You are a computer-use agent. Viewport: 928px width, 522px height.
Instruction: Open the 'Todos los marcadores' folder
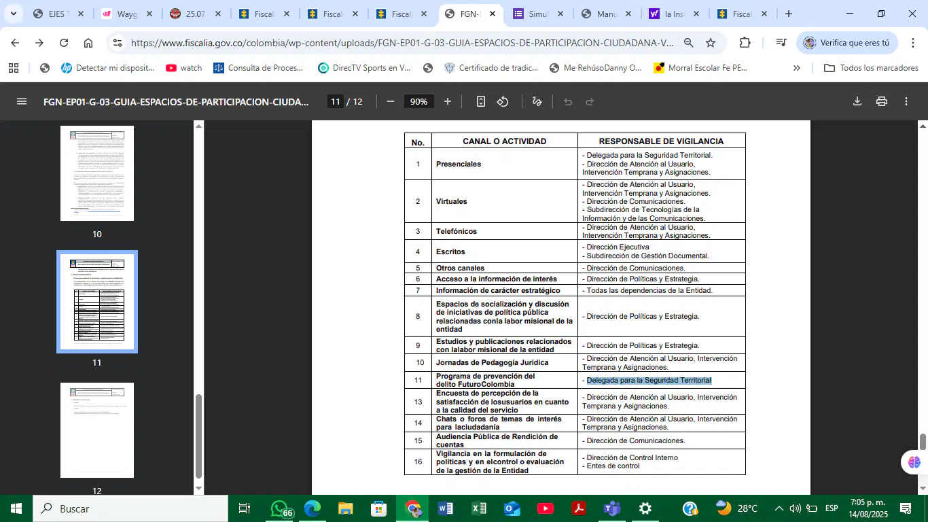point(871,68)
